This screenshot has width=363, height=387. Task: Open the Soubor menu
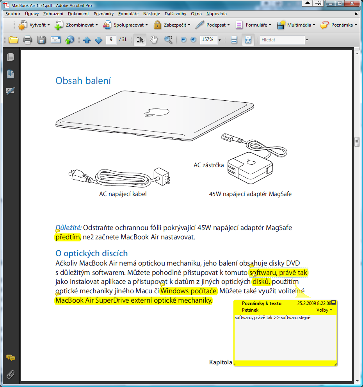tap(13, 14)
